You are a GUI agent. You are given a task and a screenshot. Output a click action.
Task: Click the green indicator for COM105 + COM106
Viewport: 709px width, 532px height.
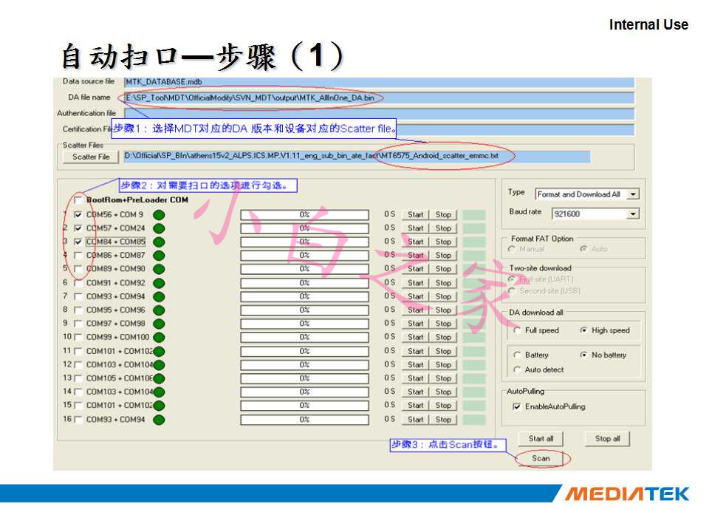[159, 378]
